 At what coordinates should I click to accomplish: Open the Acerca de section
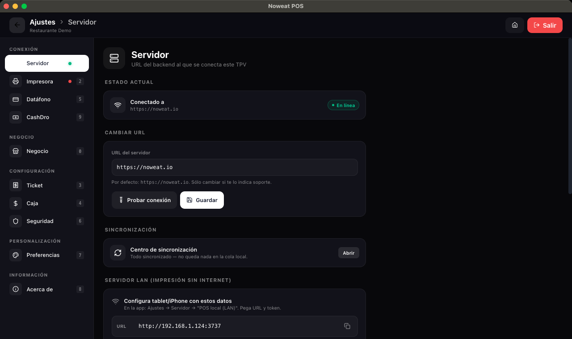tap(47, 289)
